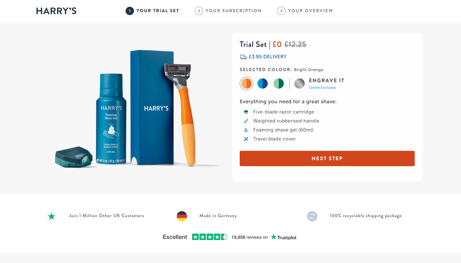Click the recyclable package icon
Image resolution: width=461 pixels, height=263 pixels.
[x=312, y=216]
